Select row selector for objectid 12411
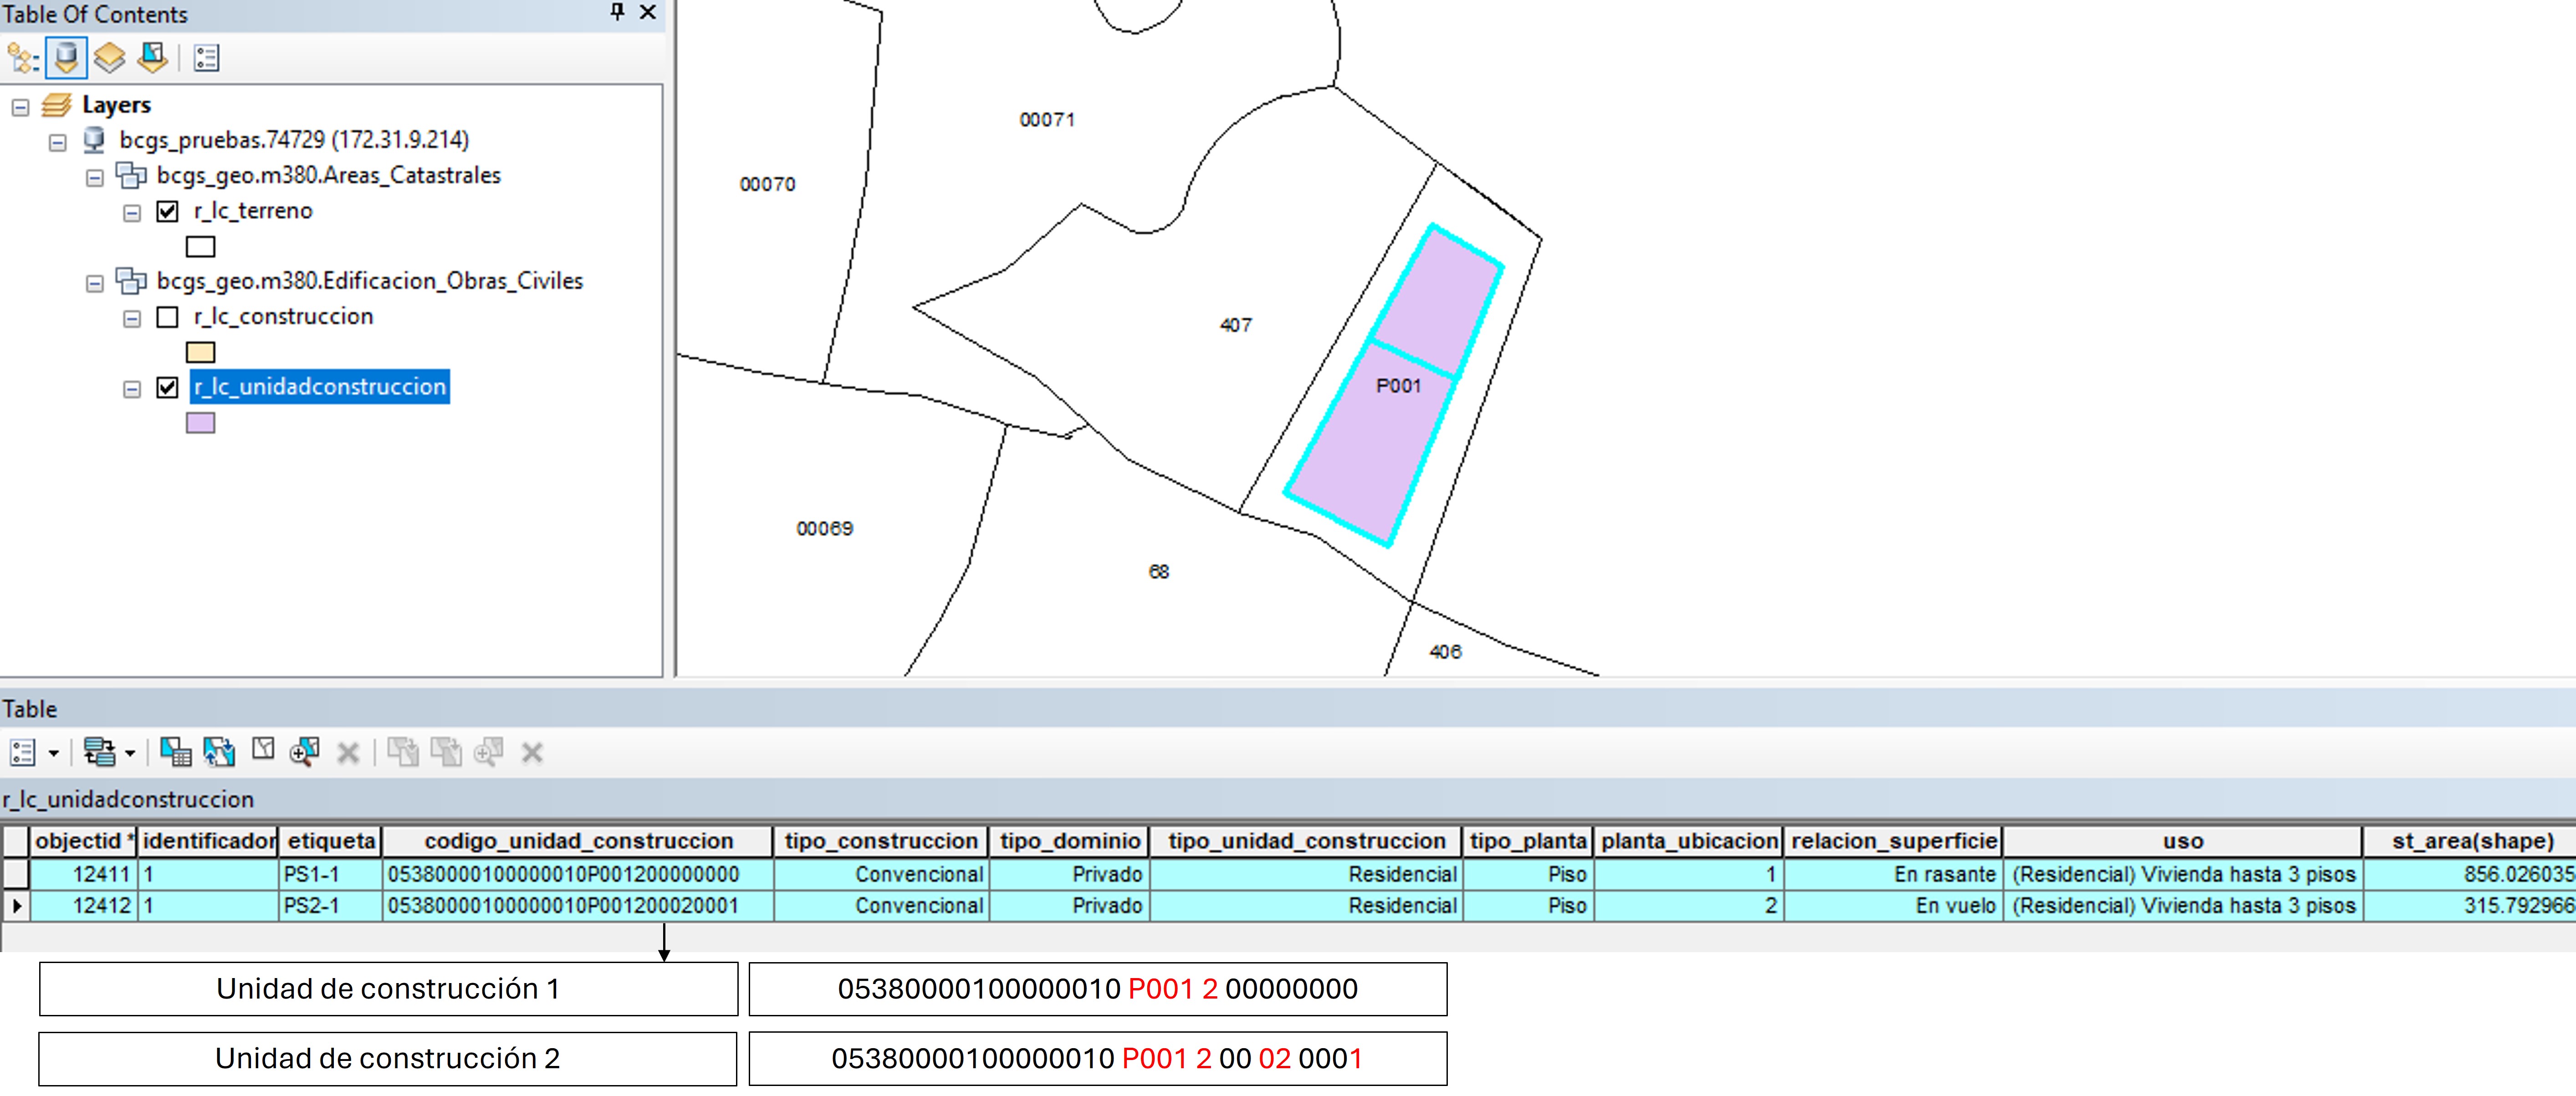The width and height of the screenshot is (2576, 1096). 16,874
